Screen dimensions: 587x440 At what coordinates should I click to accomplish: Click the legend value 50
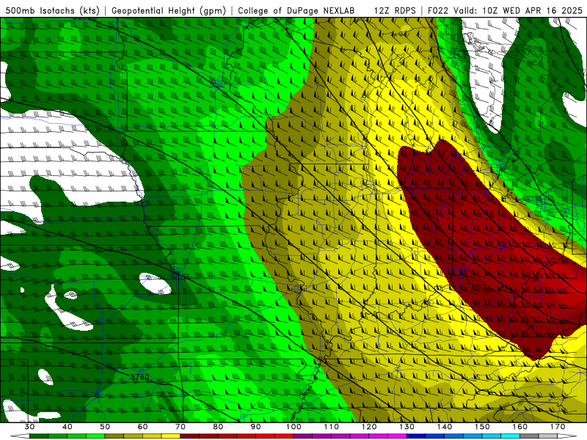[105, 427]
